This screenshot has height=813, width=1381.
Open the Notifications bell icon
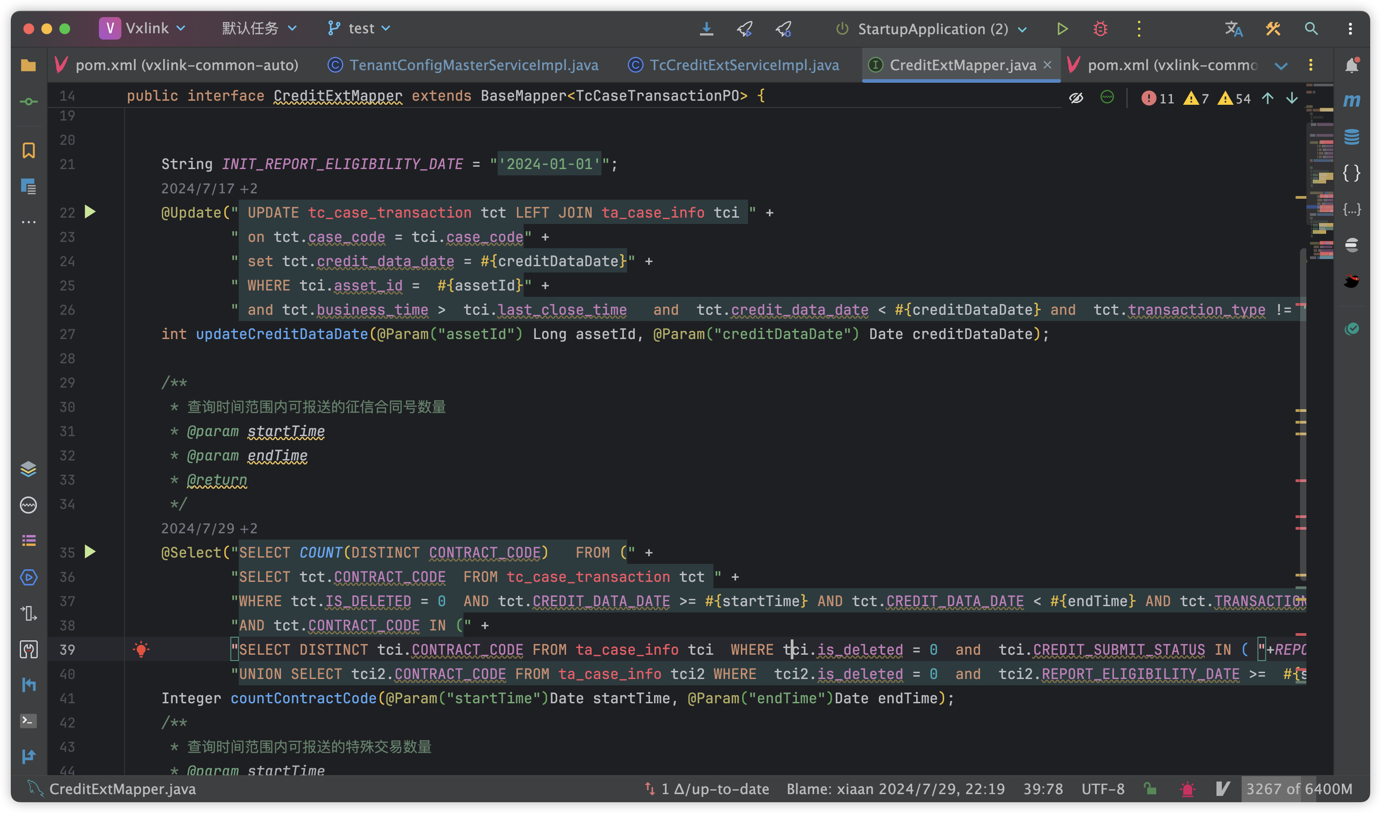(x=1351, y=66)
